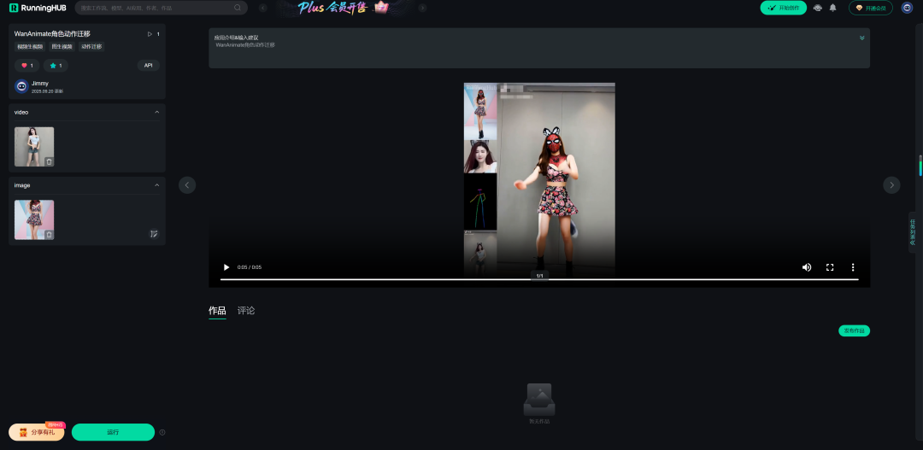Collapse the video section
This screenshot has width=923, height=450.
point(156,112)
